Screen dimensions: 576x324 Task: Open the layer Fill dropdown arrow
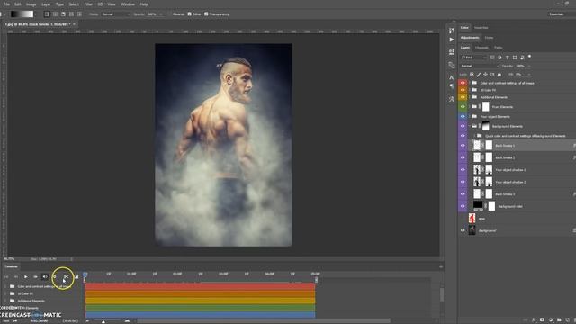529,74
